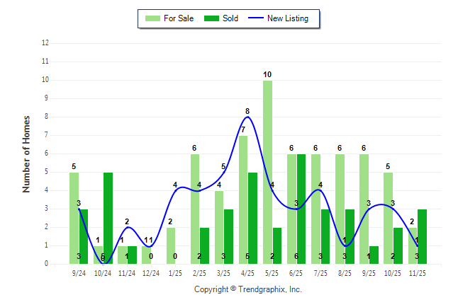
Task: Click the New Listing line peak labeled 8
Action: coord(247,117)
